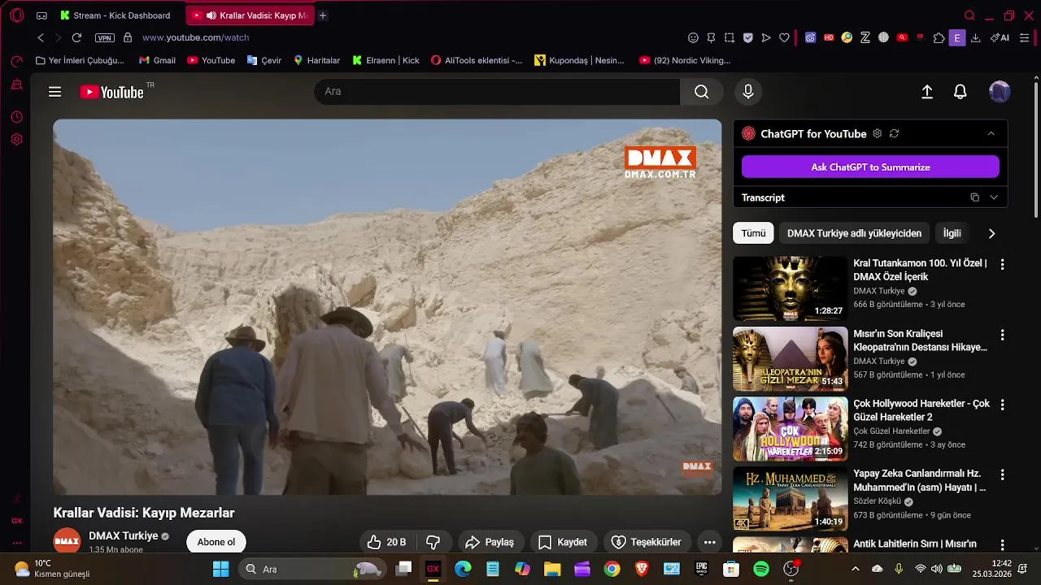Toggle the purple E extension button
The width and height of the screenshot is (1041, 585).
957,37
